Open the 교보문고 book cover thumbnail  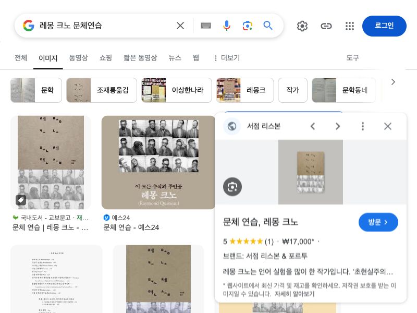point(51,162)
